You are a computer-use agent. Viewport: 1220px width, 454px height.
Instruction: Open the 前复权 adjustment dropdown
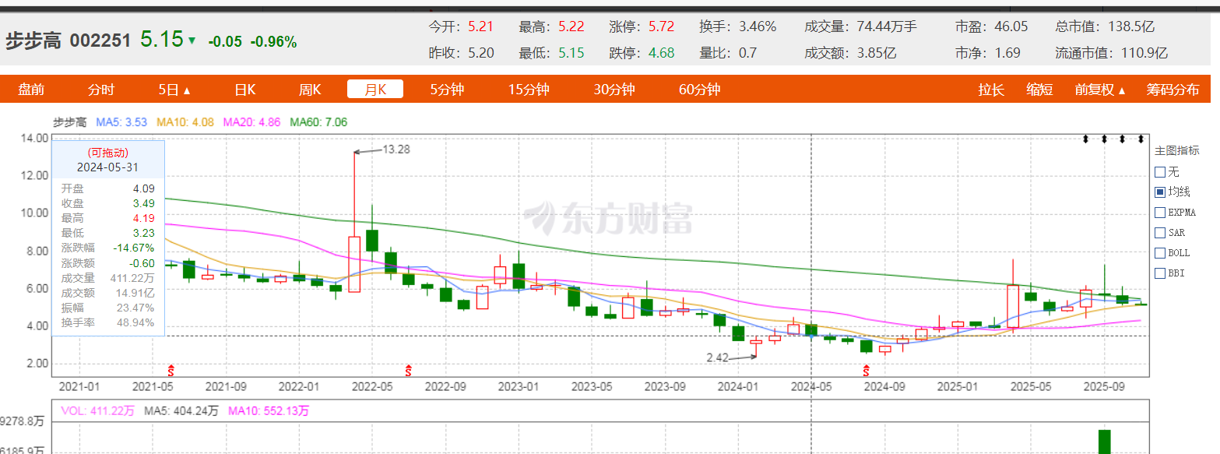point(1100,90)
